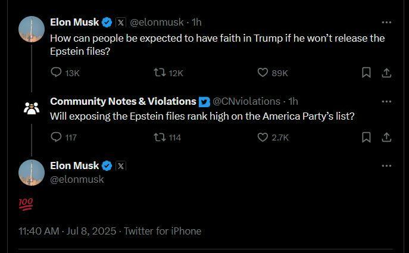Retweet the Community Notes & Violations tweet
The image size is (409, 253).
click(x=160, y=137)
